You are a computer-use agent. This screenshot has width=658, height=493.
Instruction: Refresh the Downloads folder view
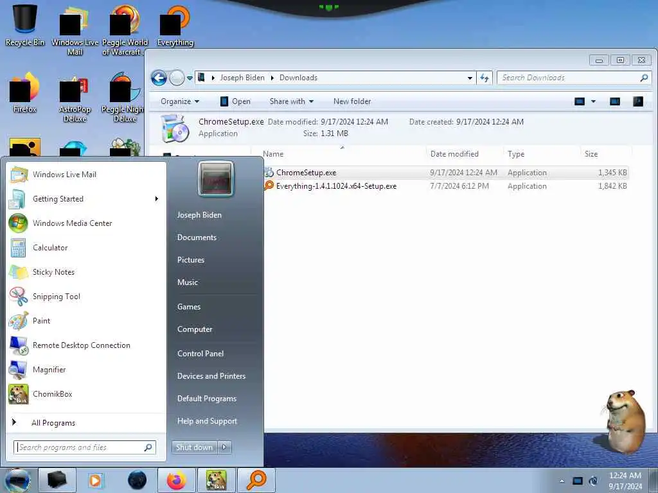485,78
